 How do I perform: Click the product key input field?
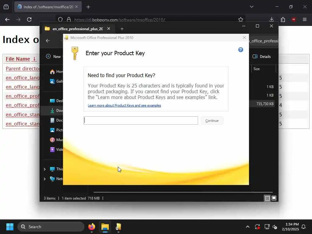pos(141,121)
